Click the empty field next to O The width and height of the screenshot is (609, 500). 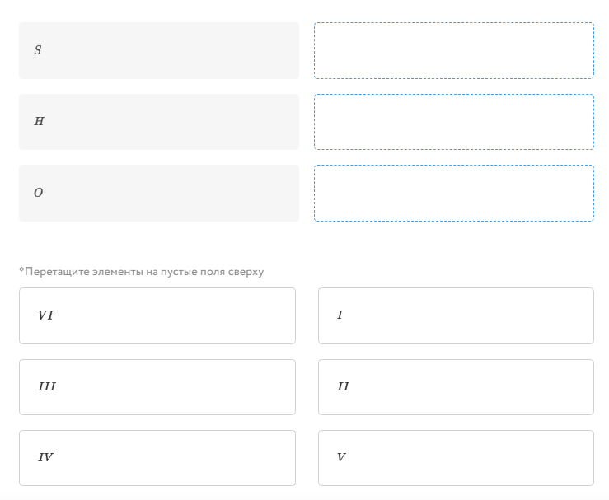click(x=453, y=193)
